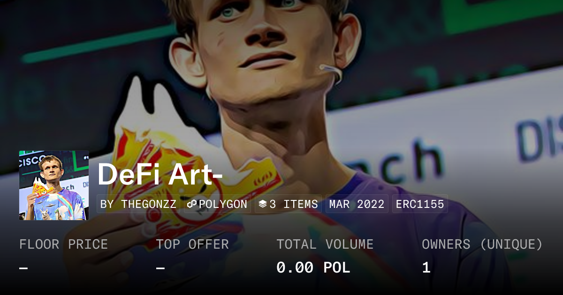Click the TOTAL VOLUME label
Screen dimensions: 563x295
[x=325, y=244]
